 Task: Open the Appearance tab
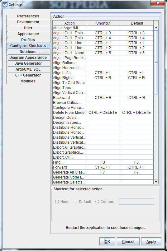[28, 34]
